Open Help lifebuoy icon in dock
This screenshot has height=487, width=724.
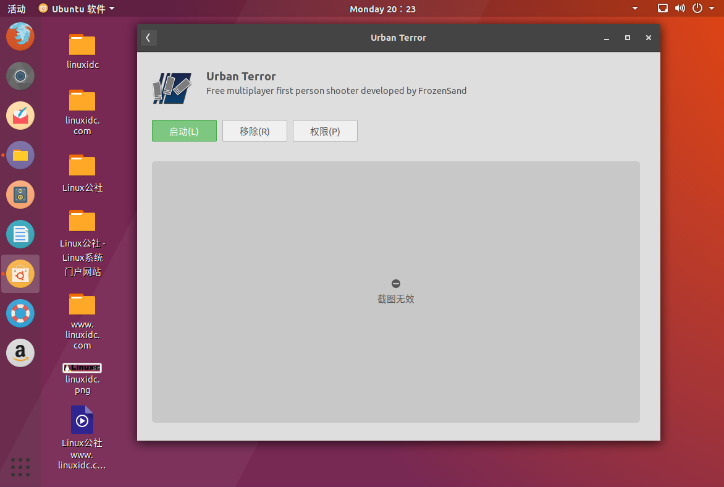(x=20, y=313)
